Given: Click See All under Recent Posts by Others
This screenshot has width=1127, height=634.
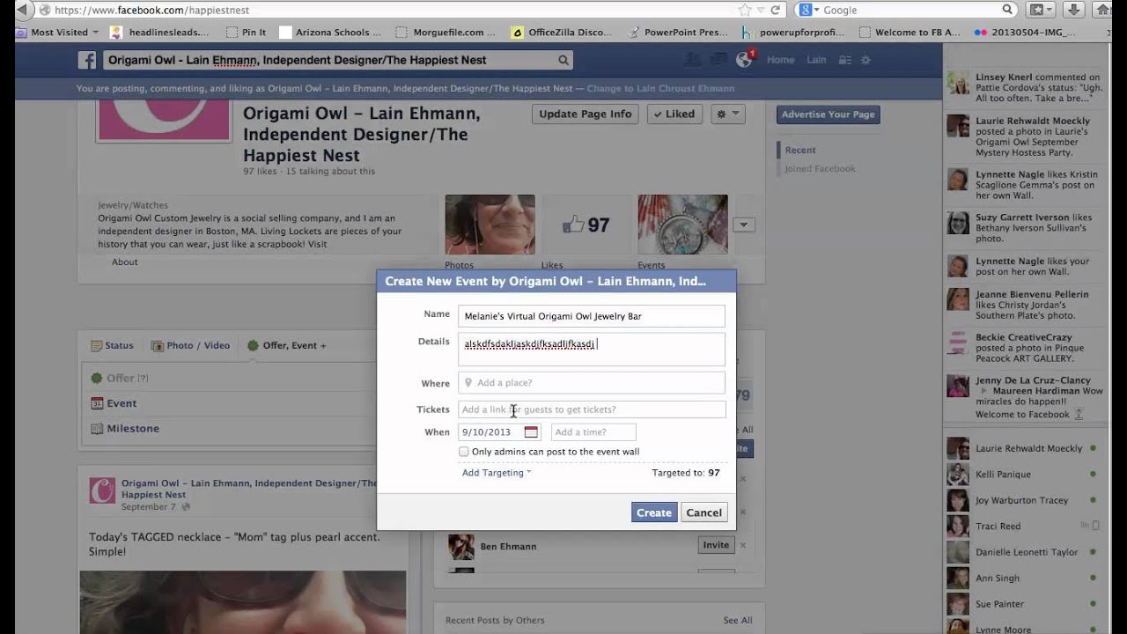Looking at the screenshot, I should [x=738, y=621].
